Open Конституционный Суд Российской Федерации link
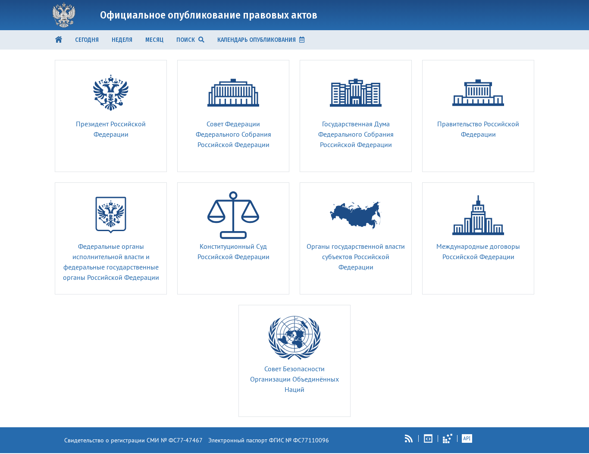Viewport: 589px width, 454px height. (233, 252)
